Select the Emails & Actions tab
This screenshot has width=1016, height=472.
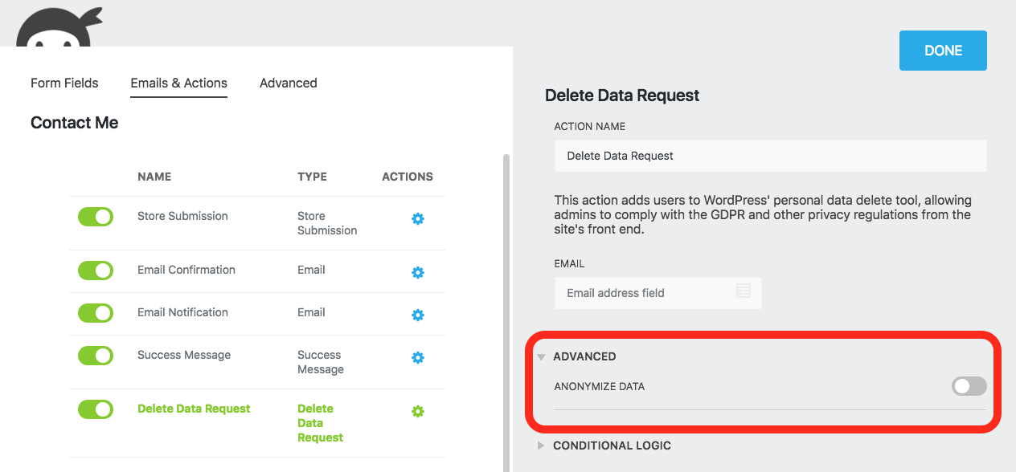[x=178, y=83]
